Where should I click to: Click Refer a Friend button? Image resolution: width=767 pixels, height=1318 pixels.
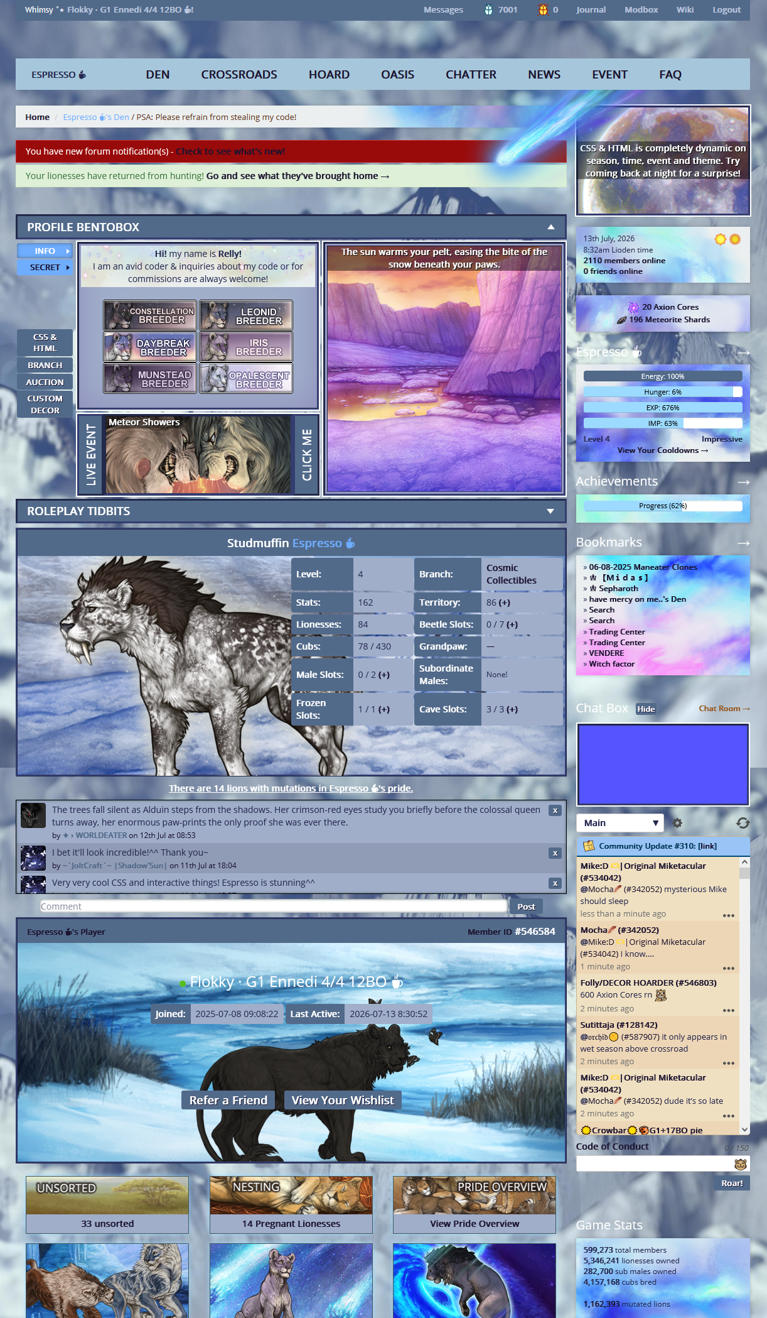228,1100
